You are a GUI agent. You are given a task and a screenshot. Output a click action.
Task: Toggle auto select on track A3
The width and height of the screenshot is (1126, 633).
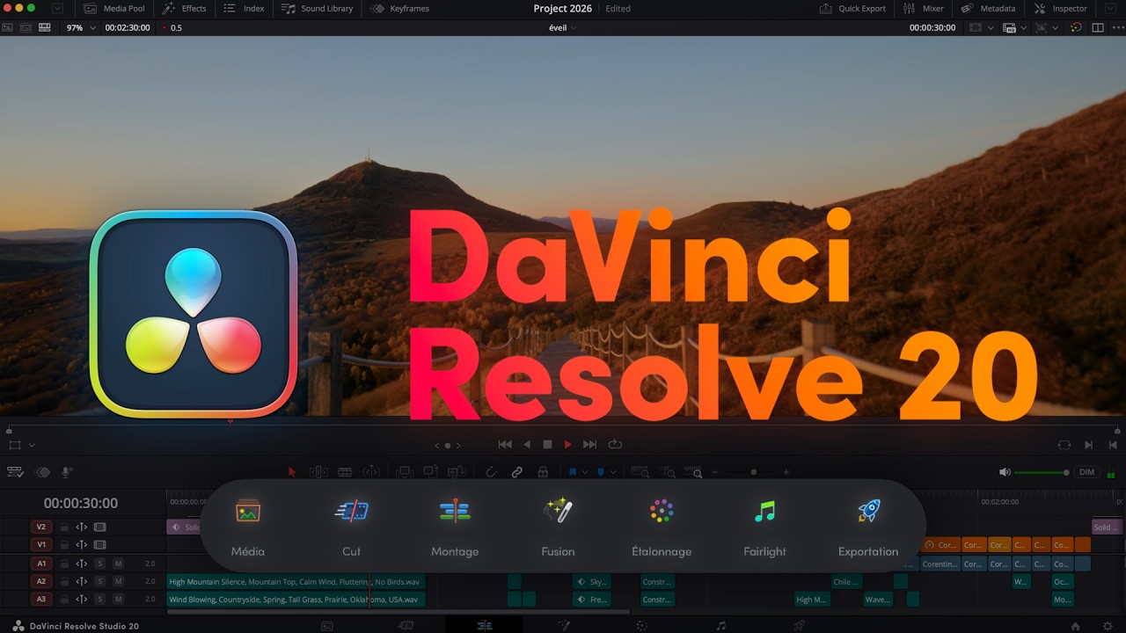click(81, 600)
